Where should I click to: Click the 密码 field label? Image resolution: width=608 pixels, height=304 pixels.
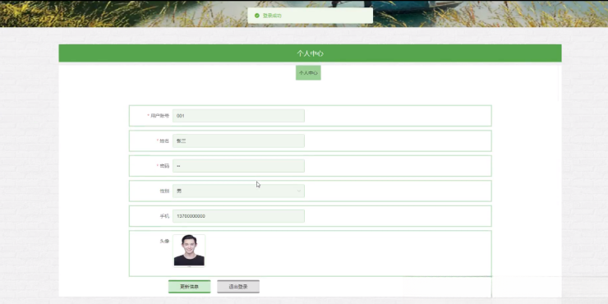point(164,166)
